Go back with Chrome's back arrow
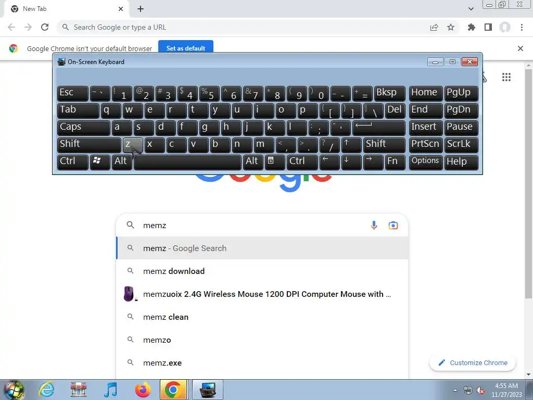This screenshot has width=533, height=400. pyautogui.click(x=11, y=27)
